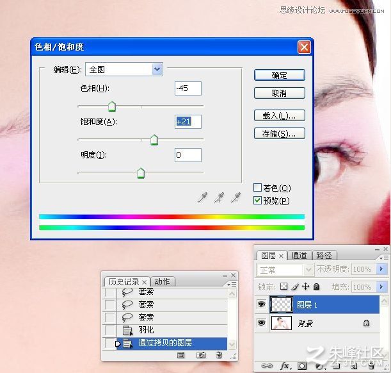Select the 图层 1 layer thumbnail
Screen dimensions: 391x373
click(x=282, y=304)
